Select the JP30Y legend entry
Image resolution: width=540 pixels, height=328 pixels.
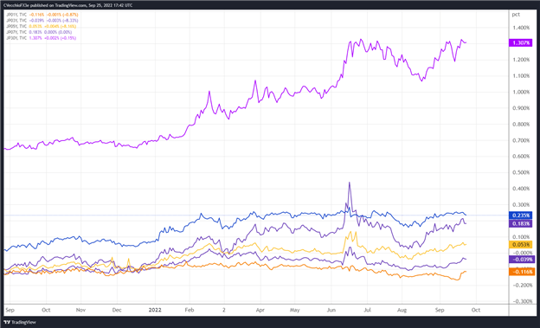(42, 38)
